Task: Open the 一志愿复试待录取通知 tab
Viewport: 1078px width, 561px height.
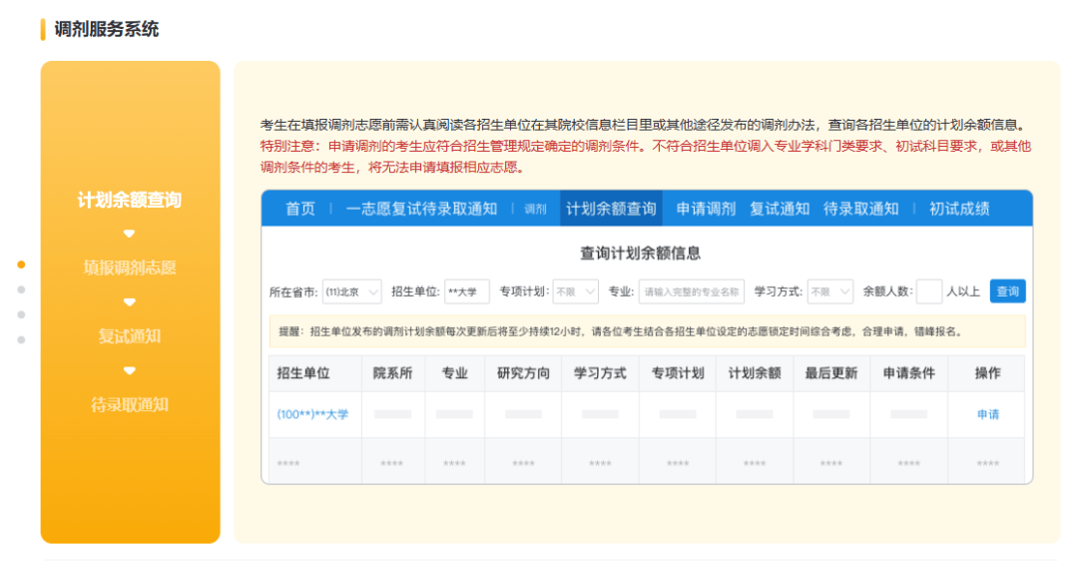Action: click(x=420, y=209)
